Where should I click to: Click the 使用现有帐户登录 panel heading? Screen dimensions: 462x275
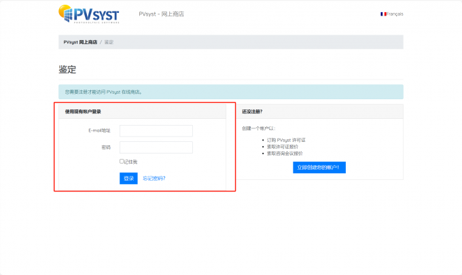pyautogui.click(x=83, y=111)
